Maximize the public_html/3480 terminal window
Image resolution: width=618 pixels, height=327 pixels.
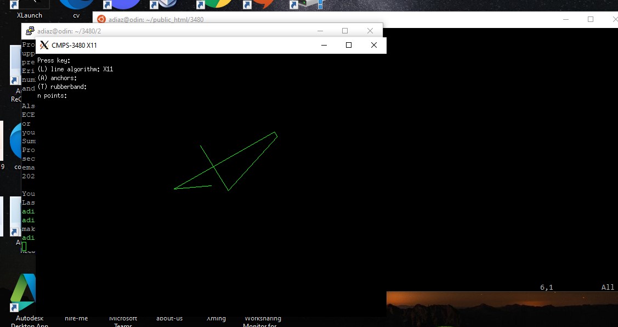(x=591, y=19)
